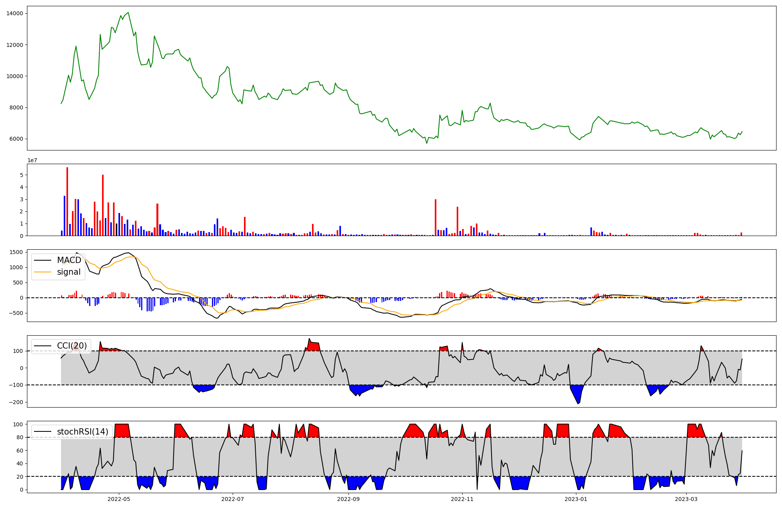Click the 1500 tick on MACD axis
Viewport: 782px width, 508px height.
click(16, 252)
